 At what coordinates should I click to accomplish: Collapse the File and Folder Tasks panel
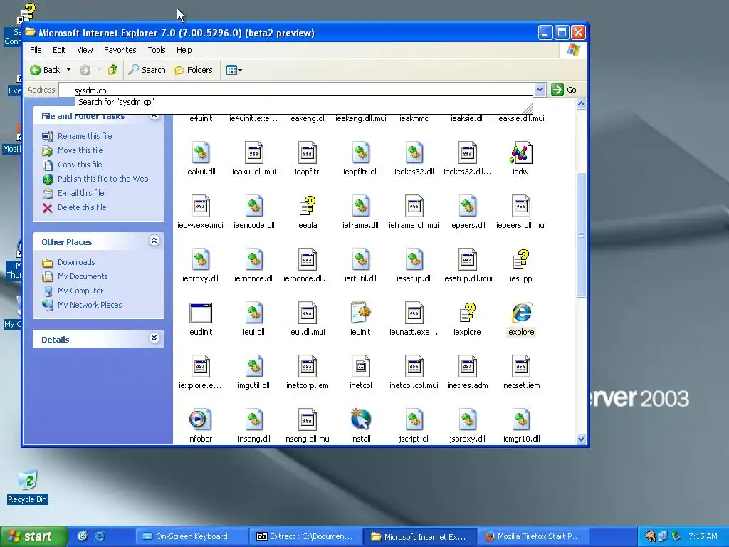(154, 115)
